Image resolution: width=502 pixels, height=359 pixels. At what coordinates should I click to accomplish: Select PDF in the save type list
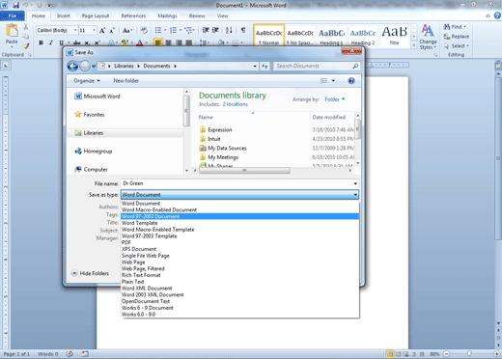(x=239, y=242)
